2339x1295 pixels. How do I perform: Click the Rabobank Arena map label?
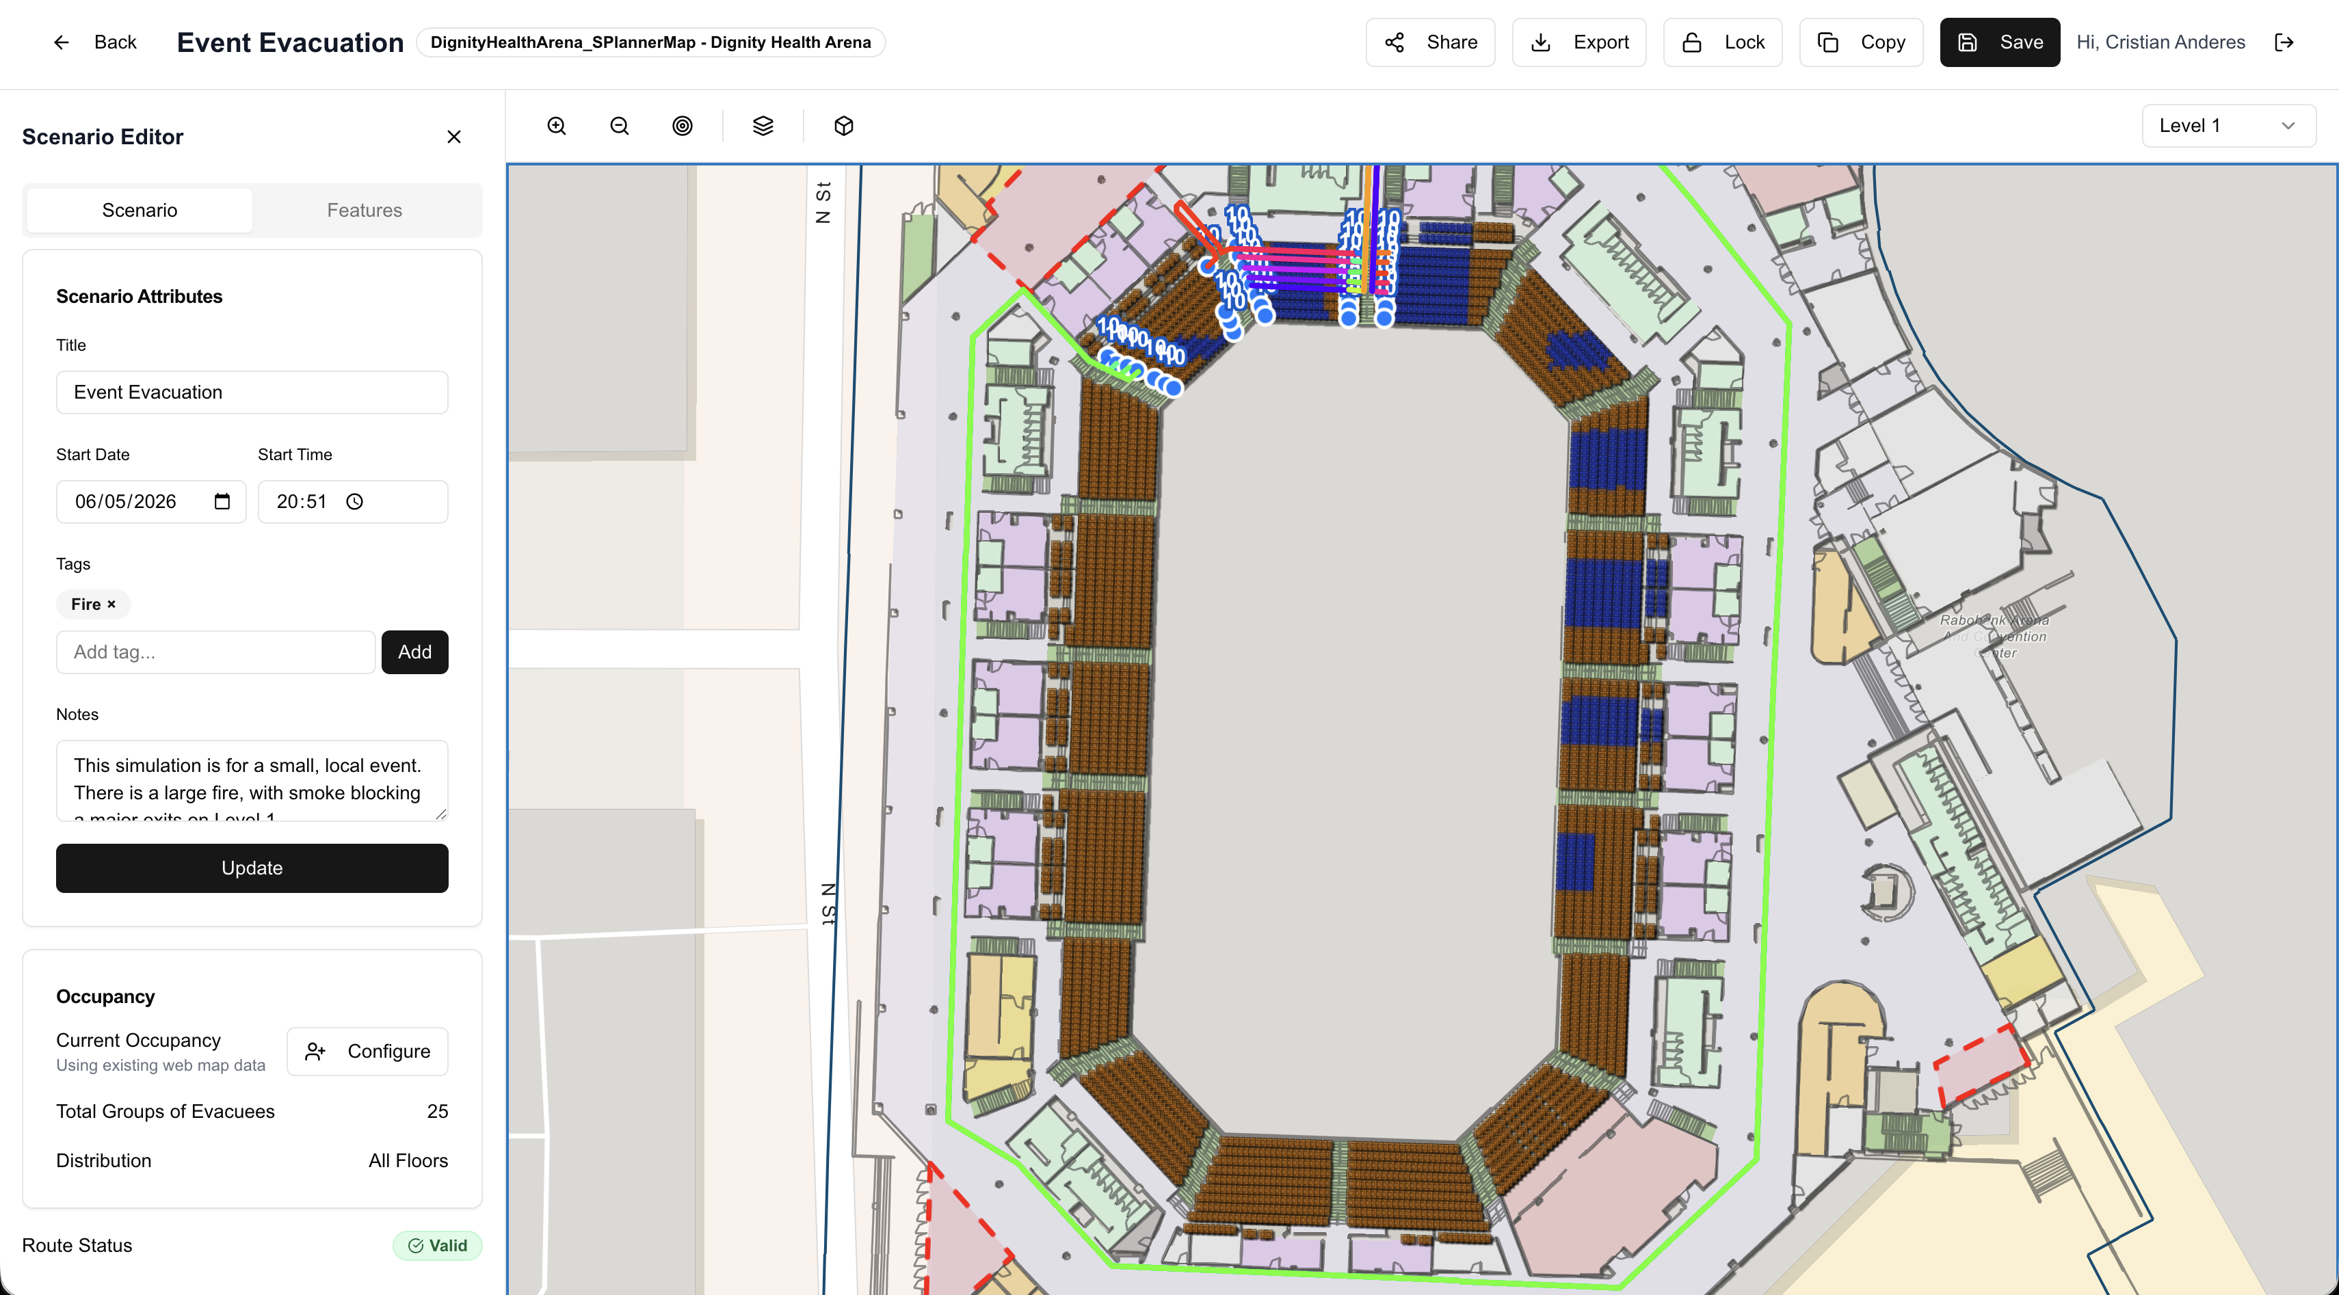tap(1995, 636)
